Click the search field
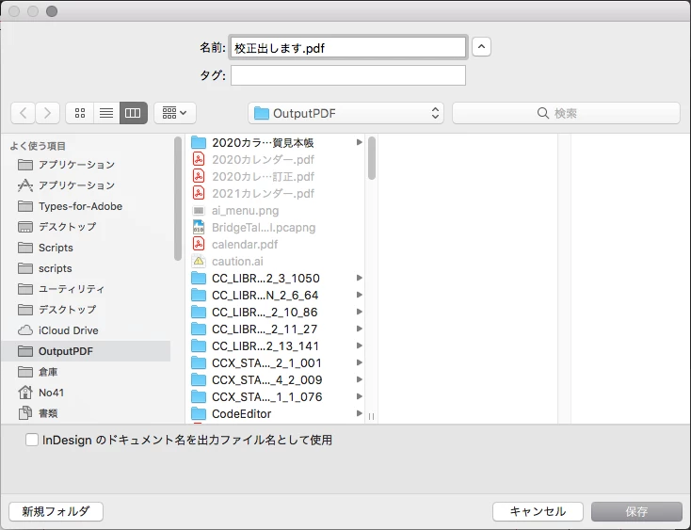The height and width of the screenshot is (530, 691). click(567, 113)
